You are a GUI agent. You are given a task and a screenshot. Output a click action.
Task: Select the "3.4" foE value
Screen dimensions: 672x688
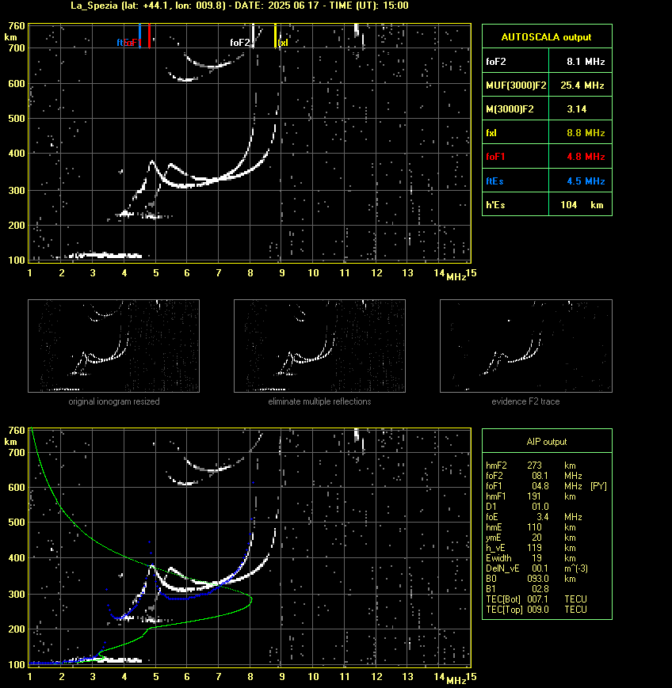click(542, 517)
